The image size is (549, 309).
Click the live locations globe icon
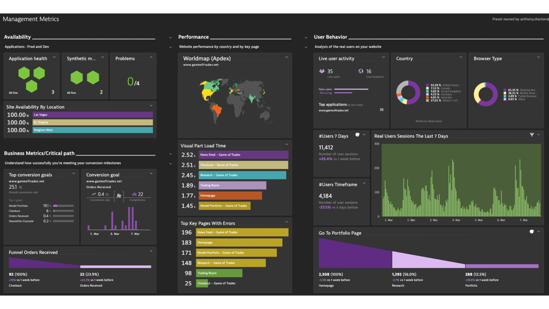361,71
